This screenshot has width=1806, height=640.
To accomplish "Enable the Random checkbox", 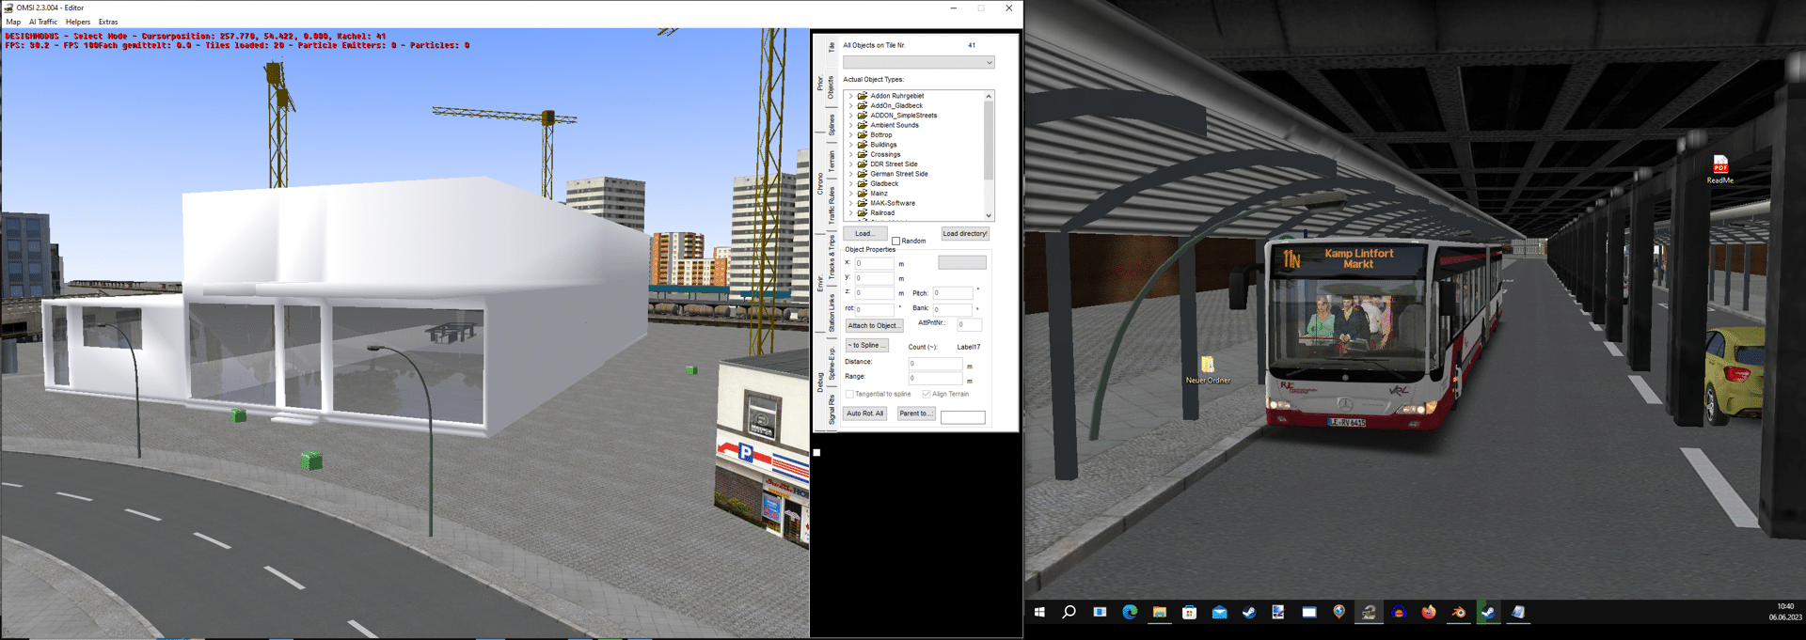I will (896, 242).
